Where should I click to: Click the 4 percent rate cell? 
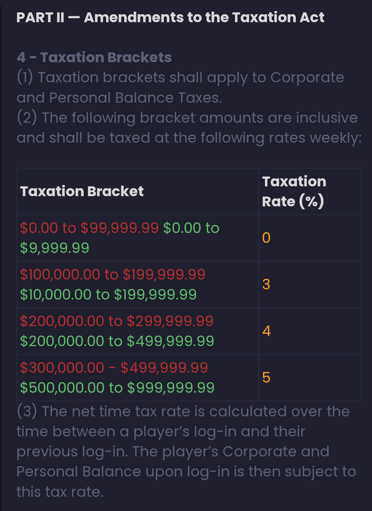pyautogui.click(x=266, y=331)
